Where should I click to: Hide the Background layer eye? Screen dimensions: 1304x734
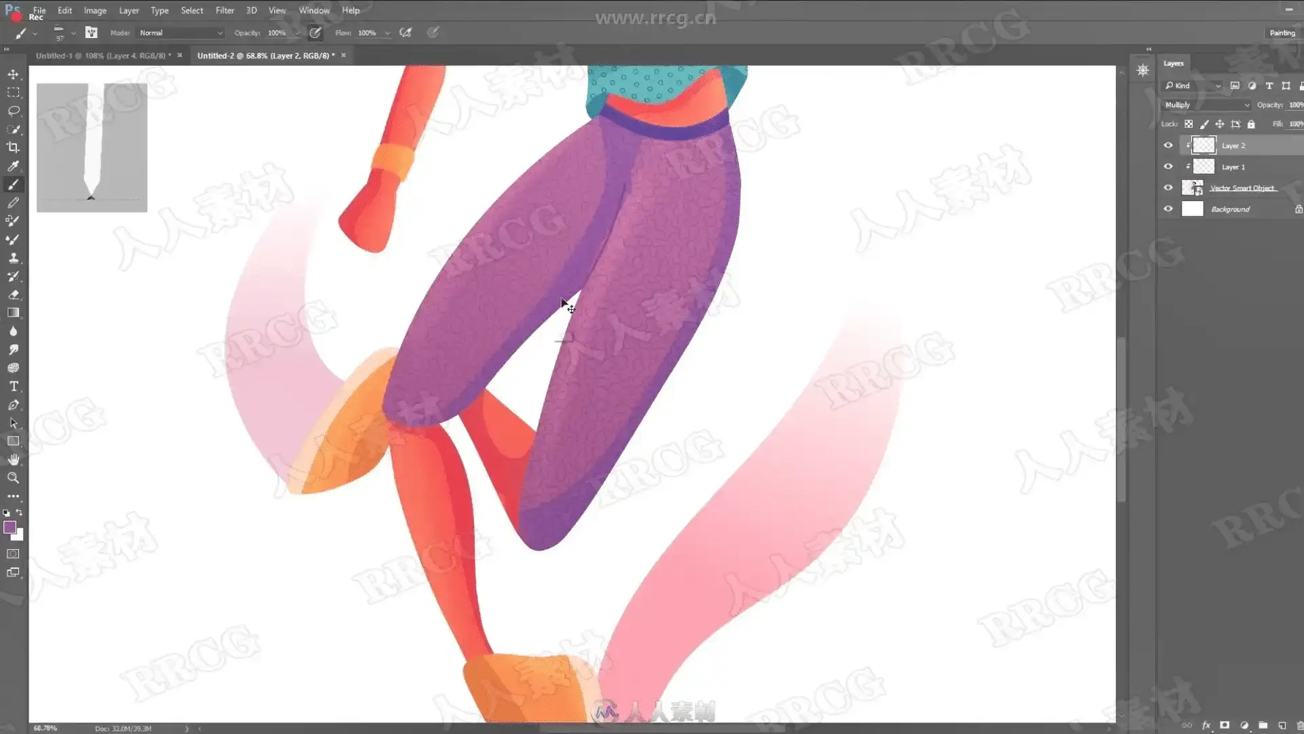click(x=1168, y=209)
